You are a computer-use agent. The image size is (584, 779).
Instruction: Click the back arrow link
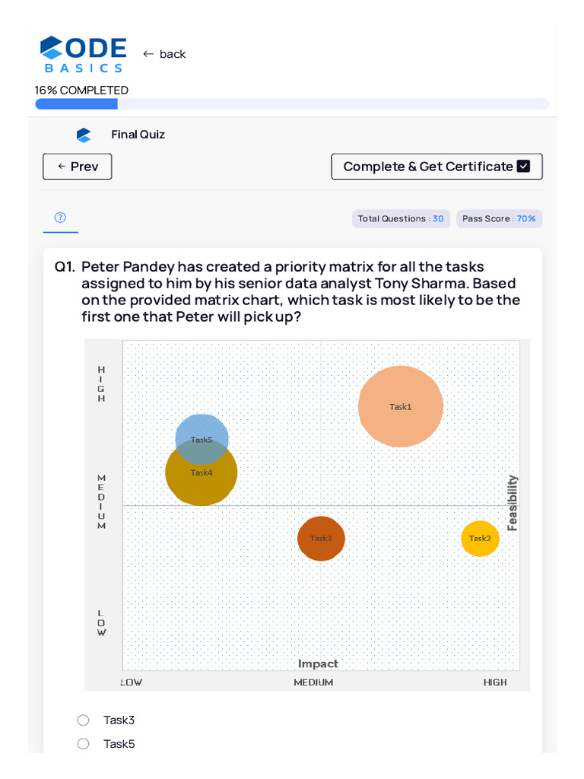coord(163,54)
